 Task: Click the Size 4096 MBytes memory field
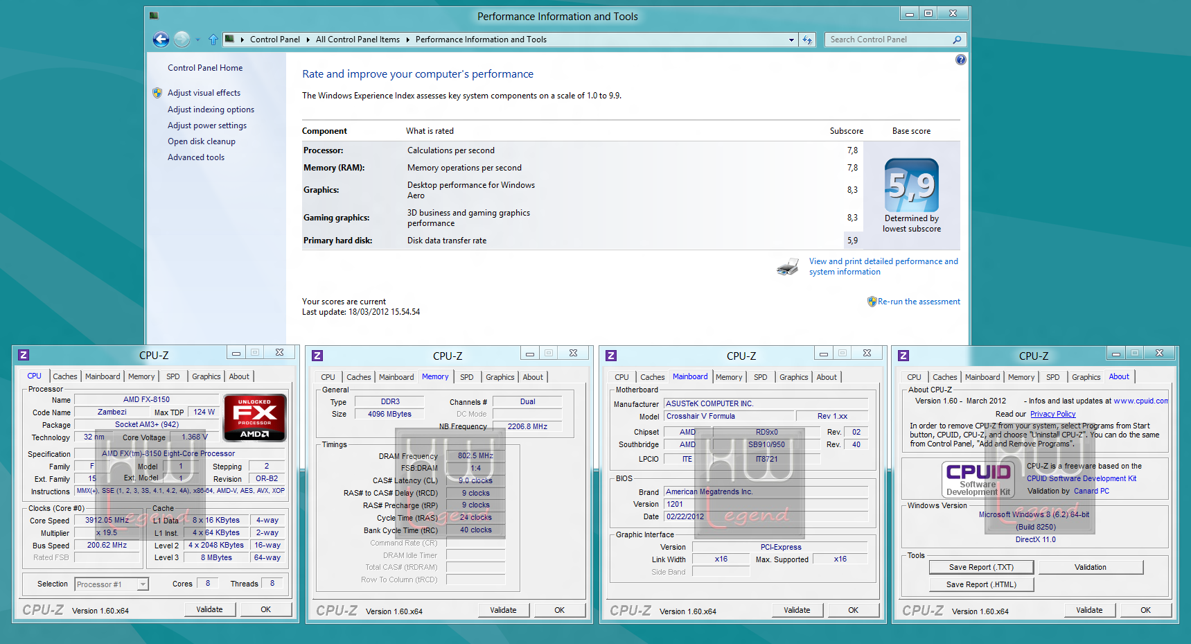(x=389, y=414)
